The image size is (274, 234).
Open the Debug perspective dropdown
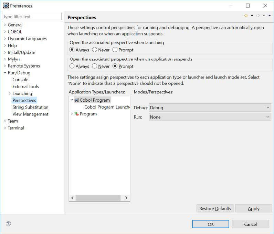coord(210,108)
